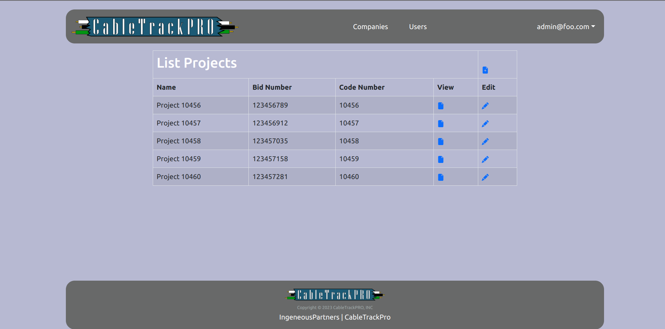This screenshot has height=329, width=665.
Task: Select the Project 10460 name cell
Action: [x=201, y=177]
